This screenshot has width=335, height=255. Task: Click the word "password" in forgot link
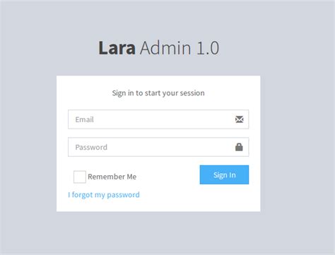pos(123,195)
